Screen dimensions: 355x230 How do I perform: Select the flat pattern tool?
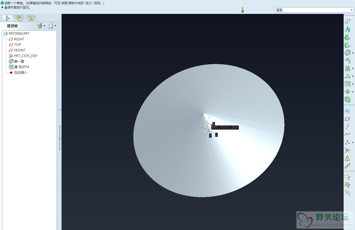click(x=347, y=99)
